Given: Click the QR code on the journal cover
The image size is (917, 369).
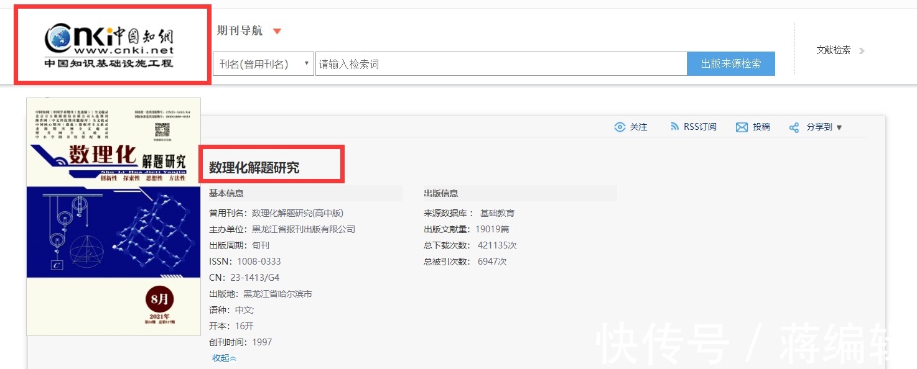Looking at the screenshot, I should 162,130.
